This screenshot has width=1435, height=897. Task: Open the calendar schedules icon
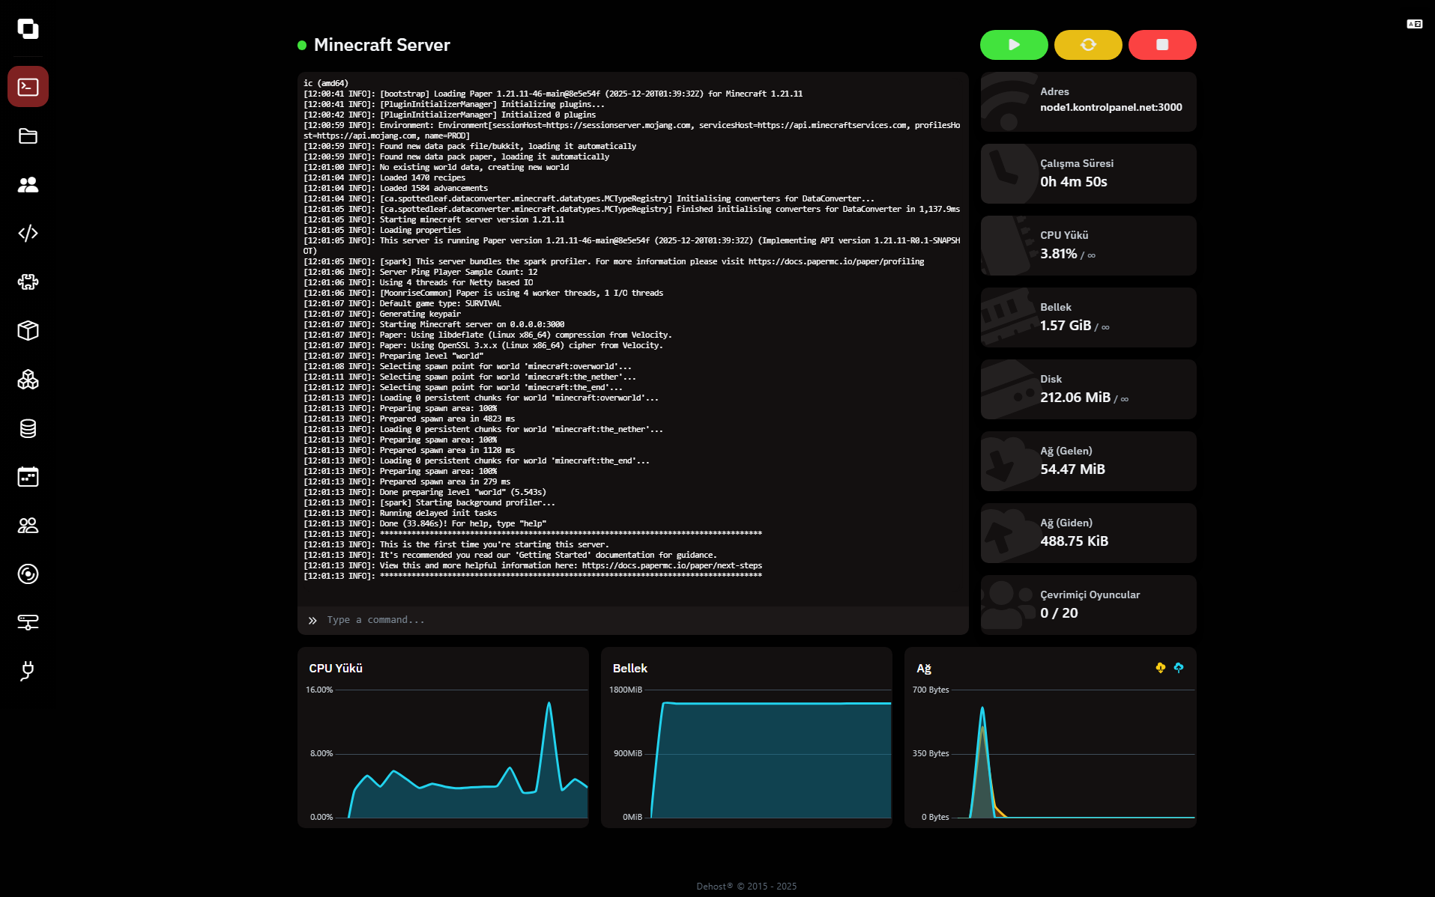(28, 477)
